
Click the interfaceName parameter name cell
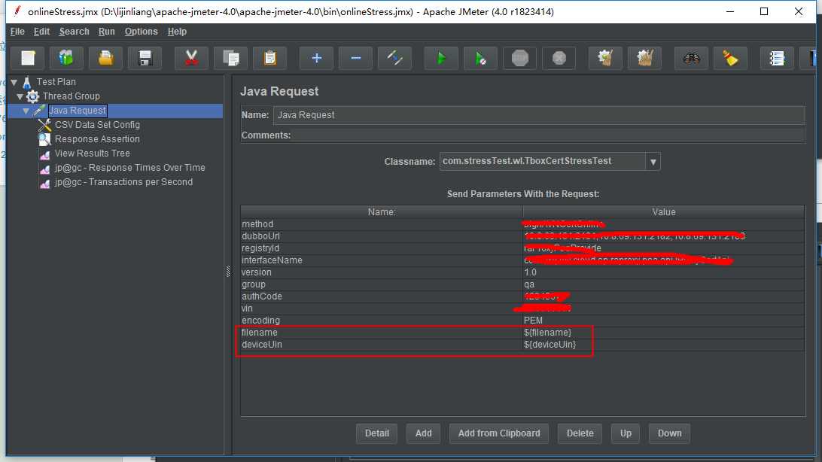click(x=382, y=260)
